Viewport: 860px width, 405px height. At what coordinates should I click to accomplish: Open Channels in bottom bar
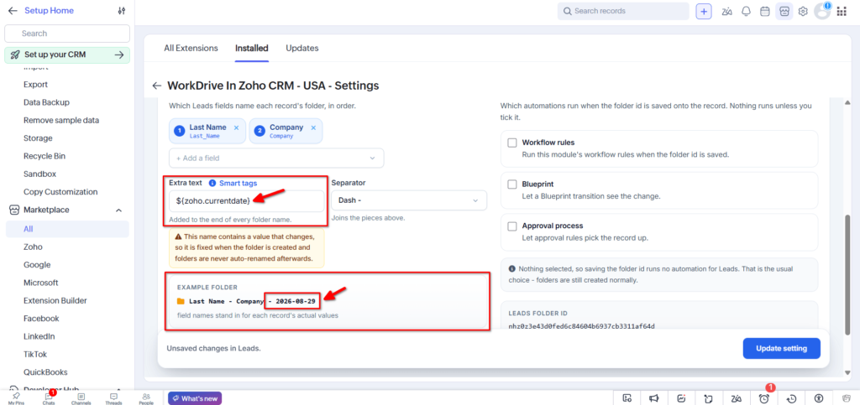[81, 398]
